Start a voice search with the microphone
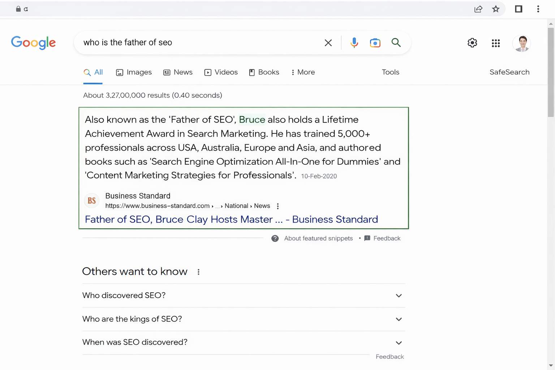The image size is (555, 370). [x=354, y=43]
